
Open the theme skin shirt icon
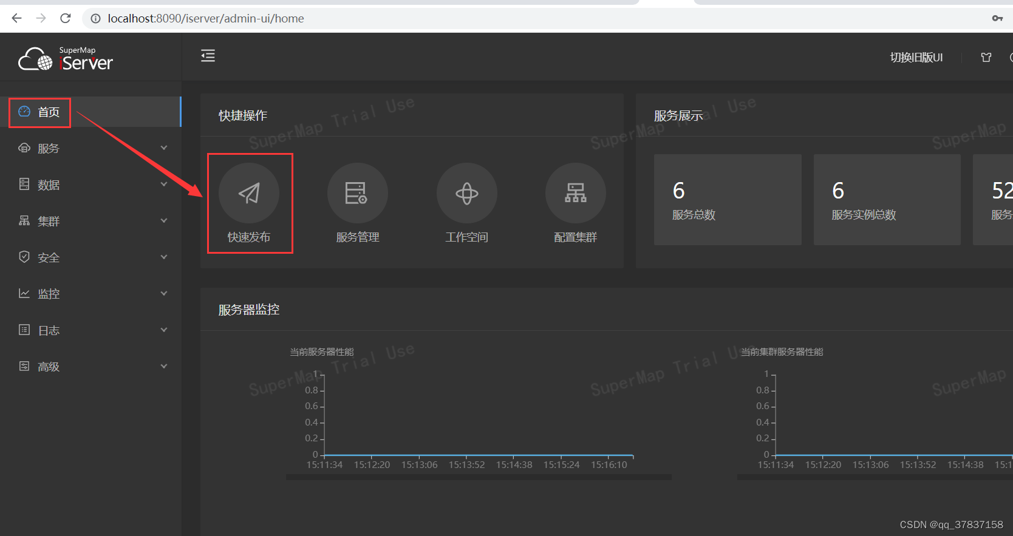pos(986,57)
